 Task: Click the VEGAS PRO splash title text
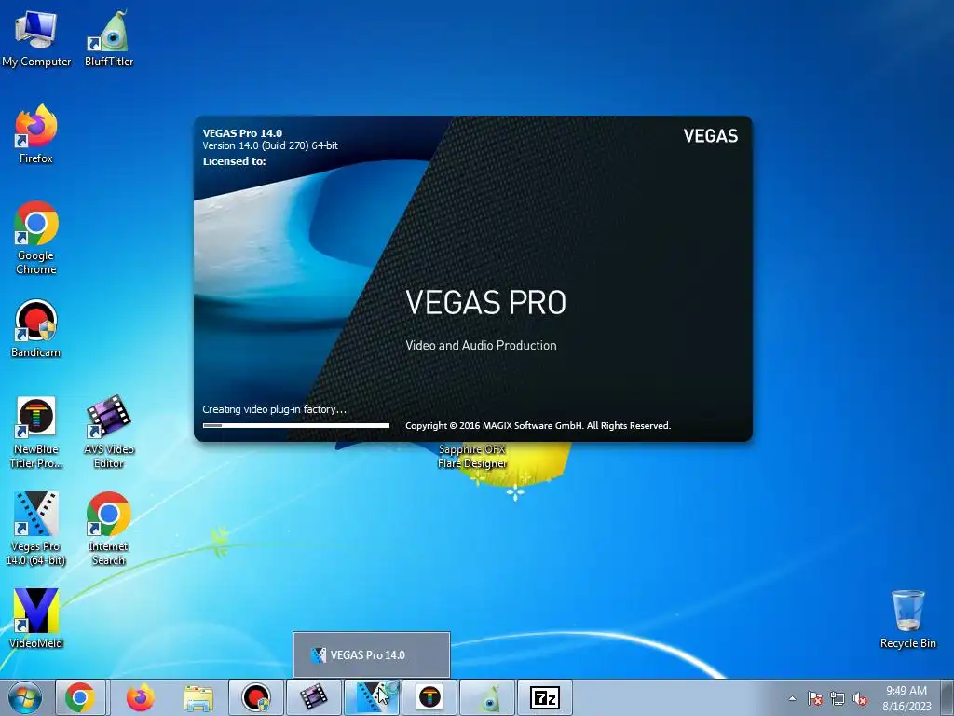click(x=485, y=302)
